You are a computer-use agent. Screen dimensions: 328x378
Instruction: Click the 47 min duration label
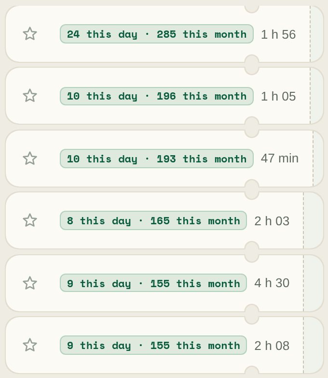click(280, 159)
